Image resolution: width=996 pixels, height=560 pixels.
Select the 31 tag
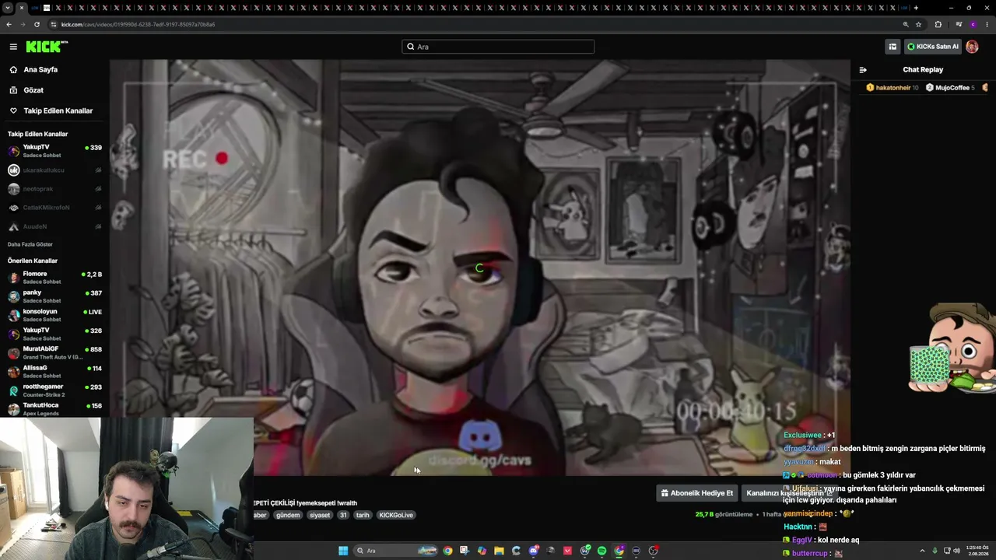[343, 515]
